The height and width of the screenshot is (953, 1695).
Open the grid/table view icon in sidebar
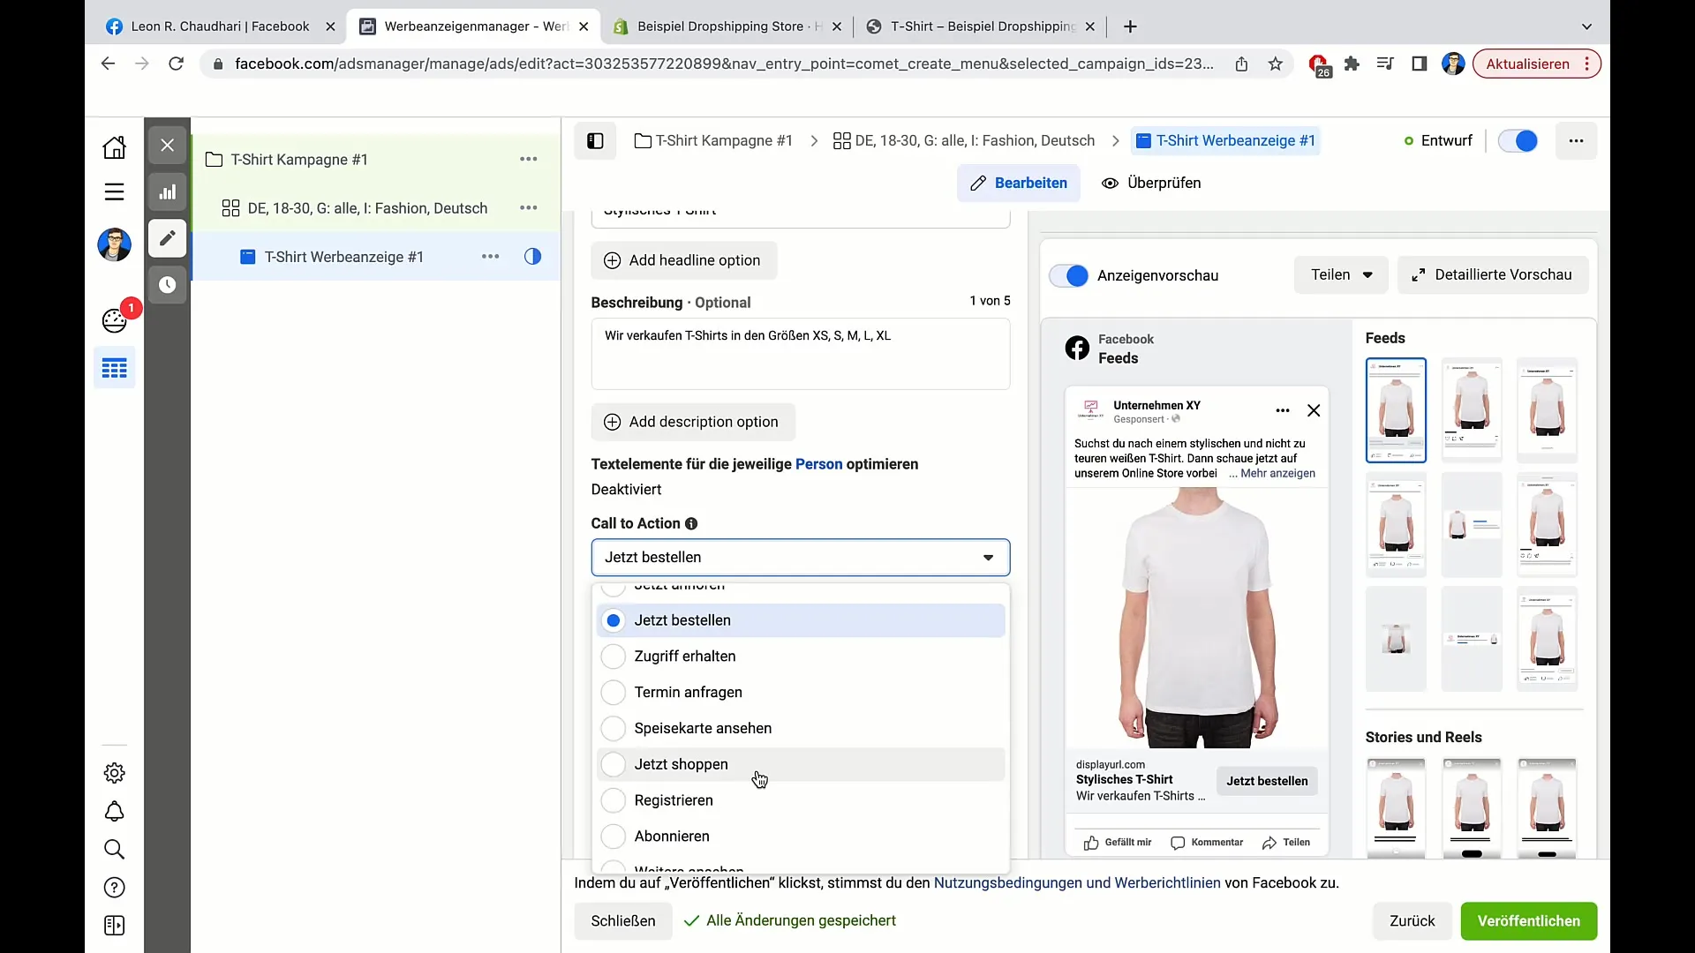pyautogui.click(x=114, y=370)
